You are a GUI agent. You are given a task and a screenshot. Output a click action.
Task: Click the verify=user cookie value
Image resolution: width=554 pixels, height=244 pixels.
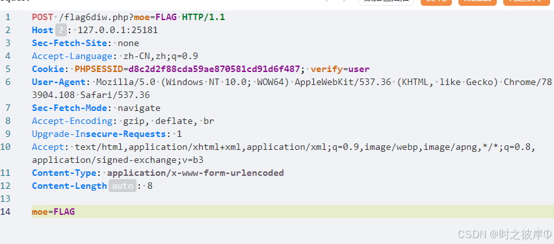click(340, 69)
